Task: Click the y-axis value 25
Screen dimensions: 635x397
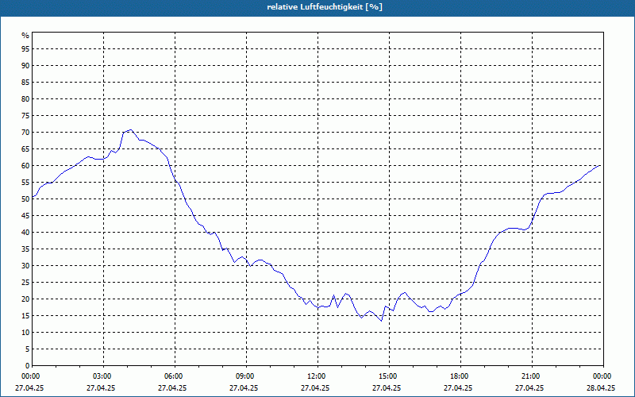Action: (x=25, y=283)
